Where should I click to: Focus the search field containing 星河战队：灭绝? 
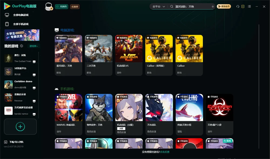tap(193, 6)
